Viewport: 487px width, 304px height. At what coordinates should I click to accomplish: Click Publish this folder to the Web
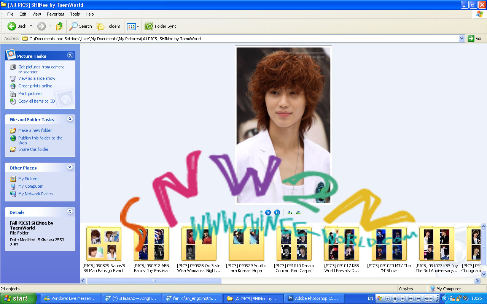pyautogui.click(x=40, y=140)
